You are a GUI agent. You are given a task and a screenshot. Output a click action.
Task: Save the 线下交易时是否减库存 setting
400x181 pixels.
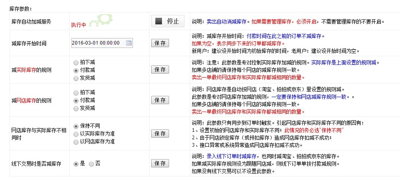coord(160,164)
